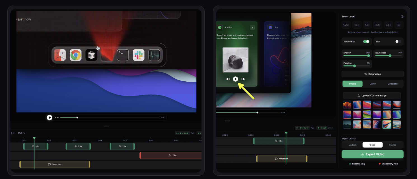Open Slack from the dock preview
This screenshot has height=179, width=417.
[139, 55]
